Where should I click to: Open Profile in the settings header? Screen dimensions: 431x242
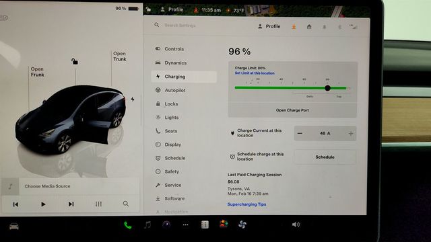pyautogui.click(x=269, y=26)
